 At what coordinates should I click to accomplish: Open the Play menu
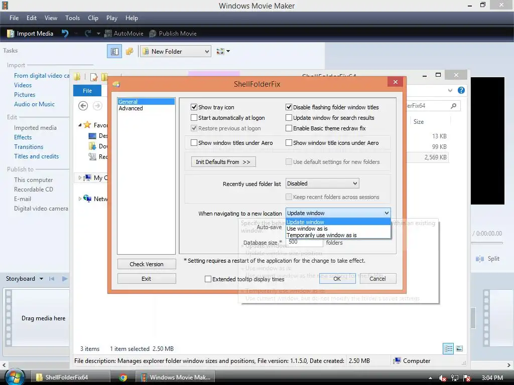pos(112,18)
